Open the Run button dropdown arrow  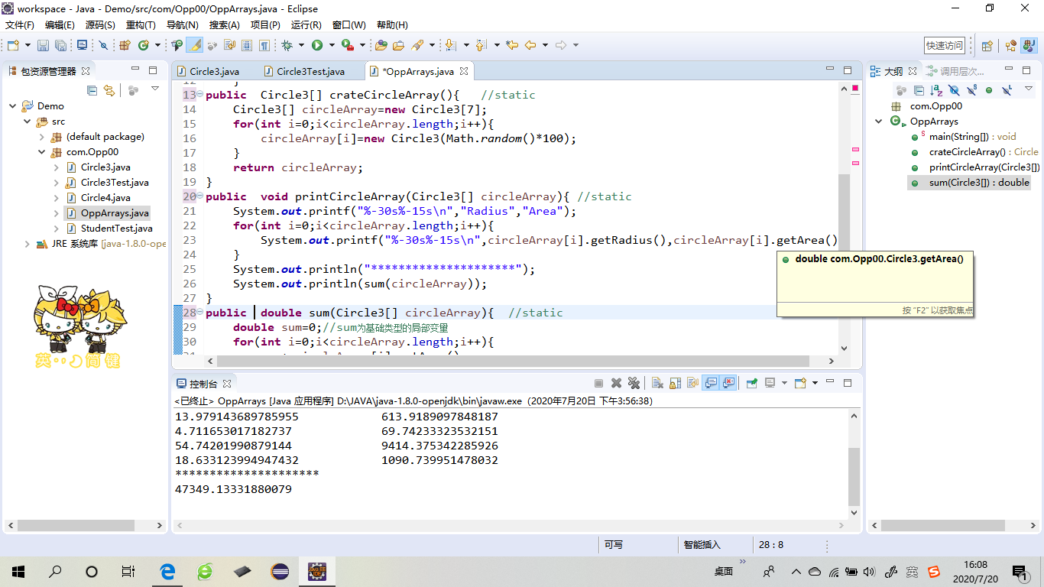pyautogui.click(x=332, y=45)
